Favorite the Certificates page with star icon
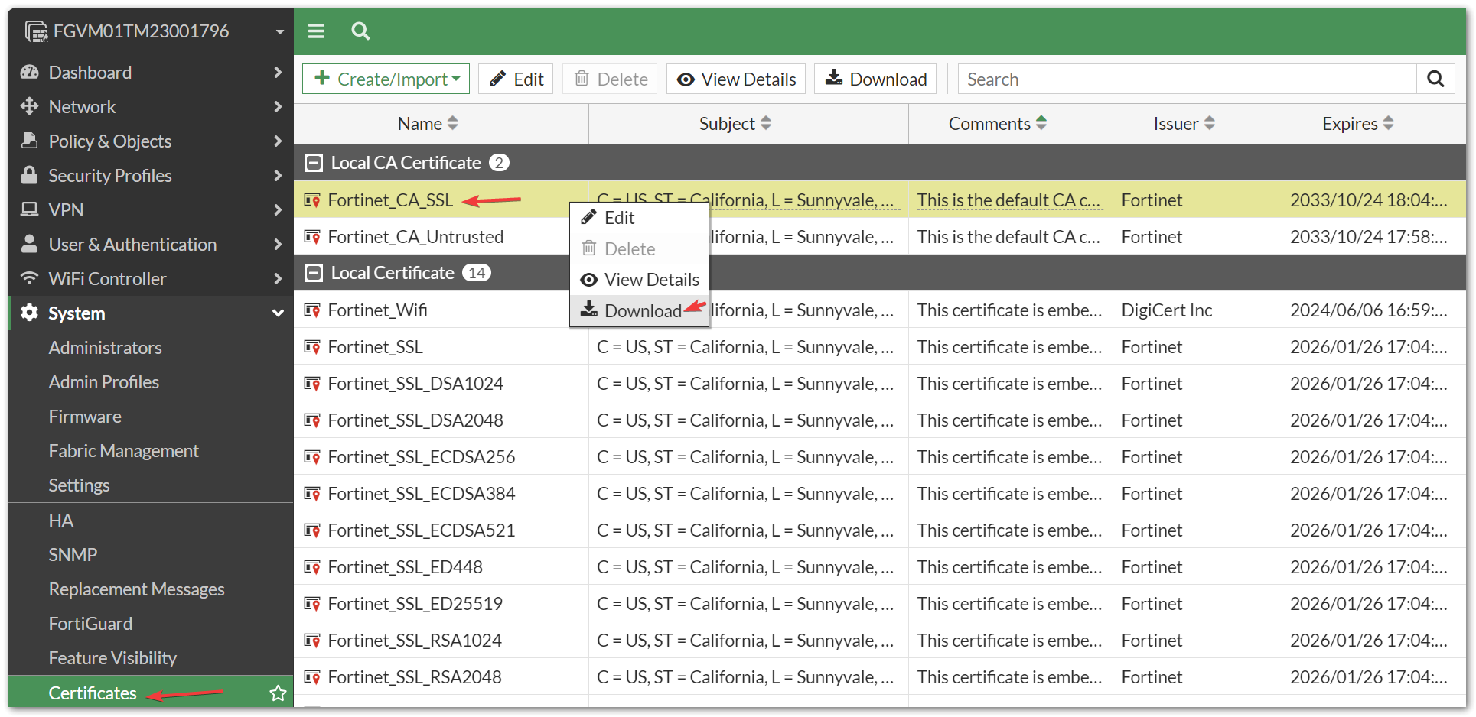 click(x=278, y=693)
